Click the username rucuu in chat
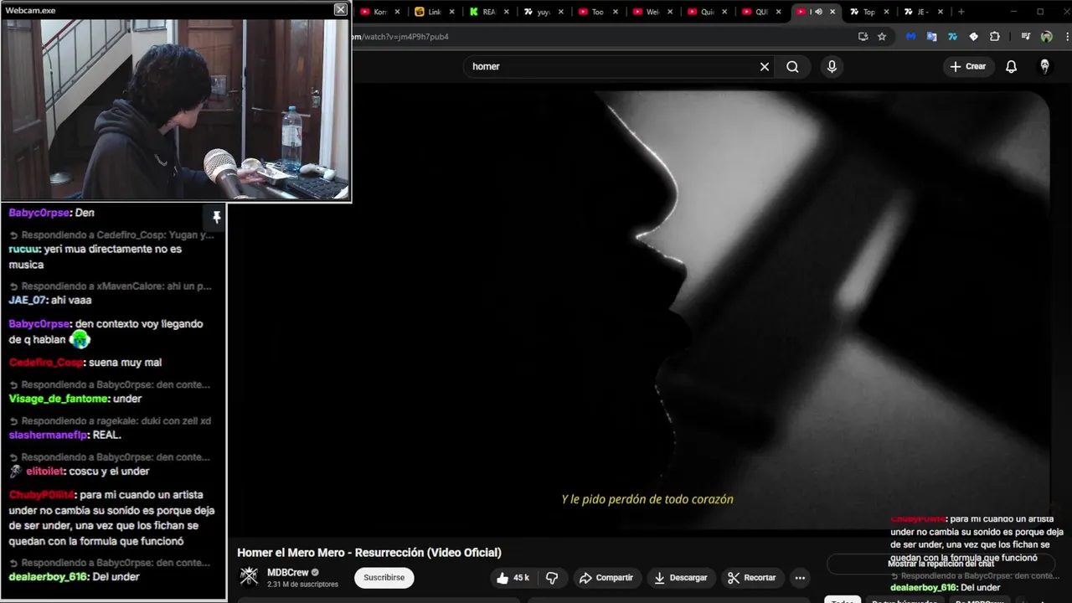1072x603 pixels. (x=23, y=249)
